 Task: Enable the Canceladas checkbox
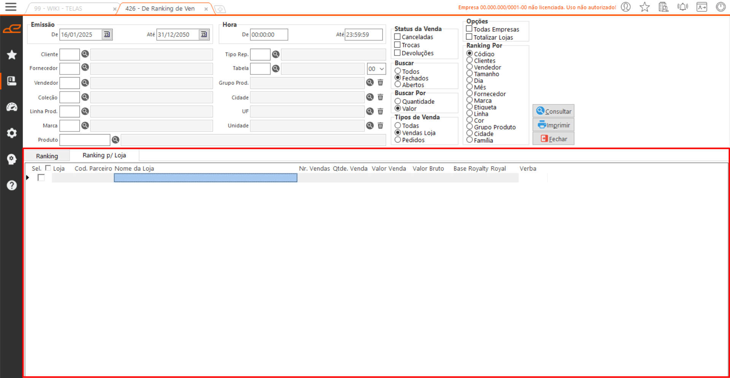[398, 37]
